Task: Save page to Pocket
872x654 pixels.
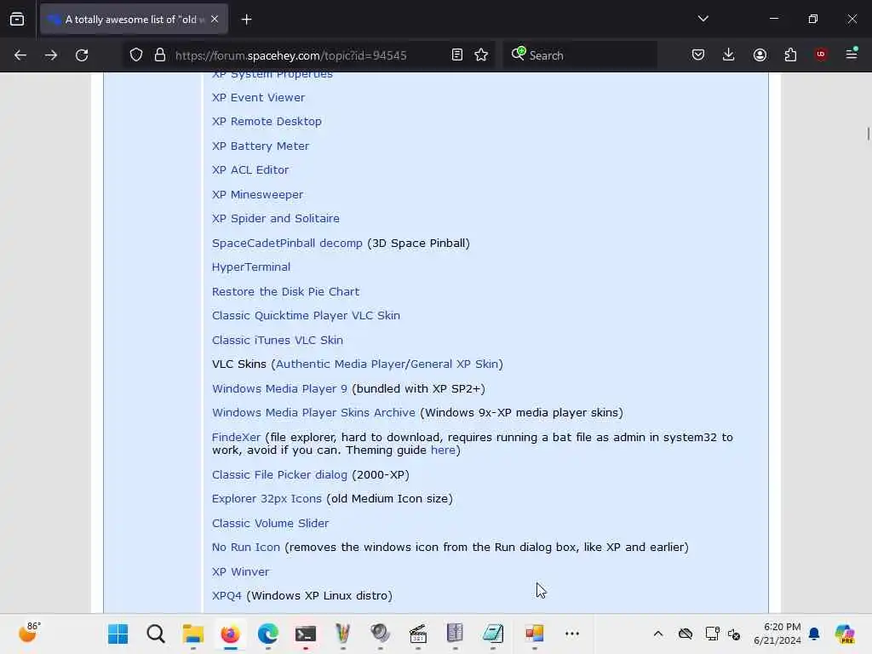Action: pyautogui.click(x=698, y=54)
